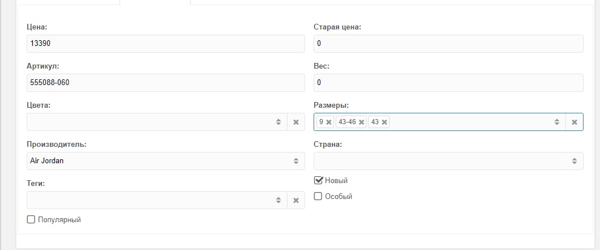Click the active tab at top of form
Screen dimensions: 600x250
click(155, 2)
